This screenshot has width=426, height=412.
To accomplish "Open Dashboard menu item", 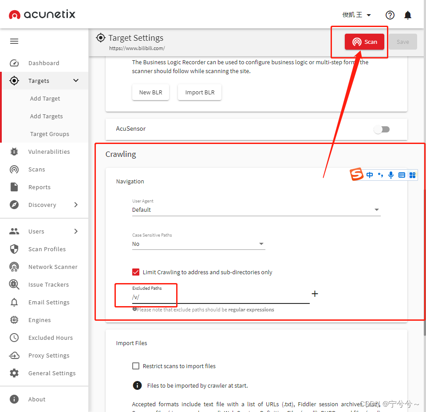I will click(x=44, y=63).
